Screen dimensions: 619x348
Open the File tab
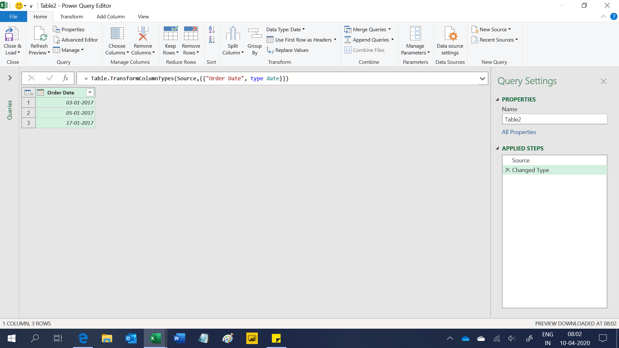tap(14, 16)
